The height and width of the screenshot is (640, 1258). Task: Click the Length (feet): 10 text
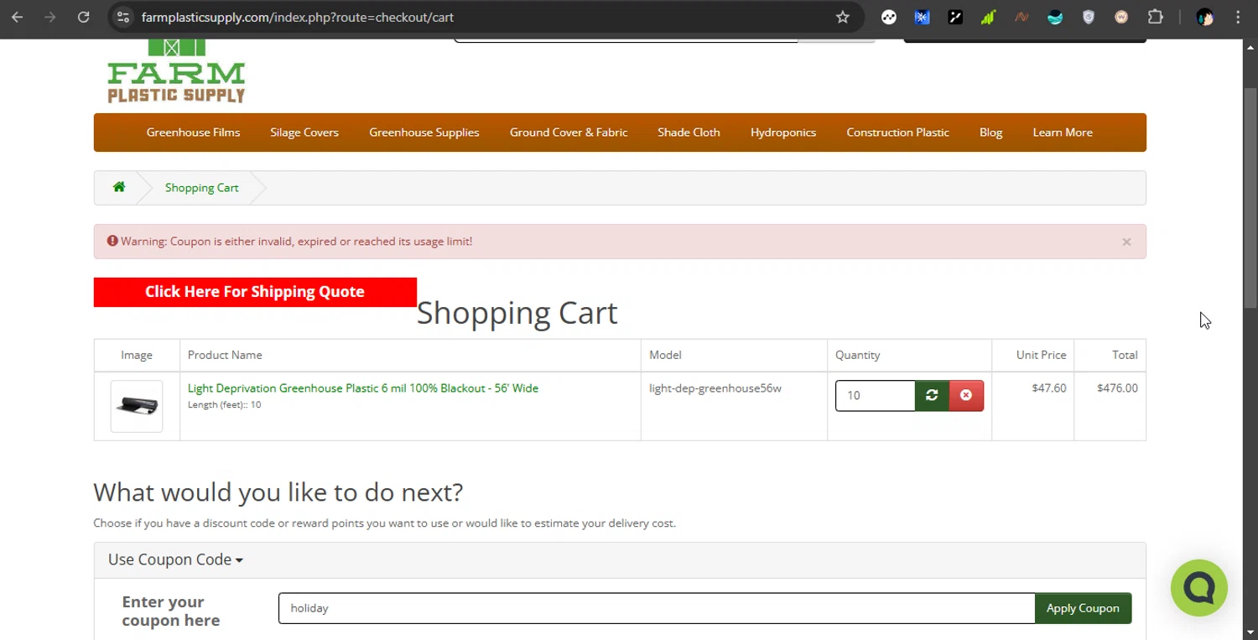[x=224, y=404]
